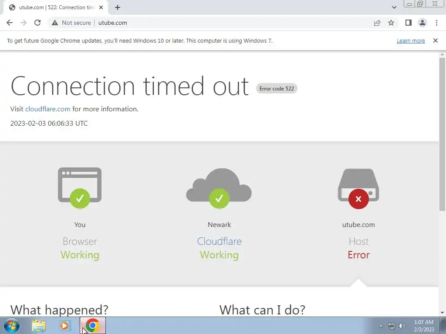Expand the tab search dropdown arrow
Image resolution: width=446 pixels, height=334 pixels.
pyautogui.click(x=394, y=7)
